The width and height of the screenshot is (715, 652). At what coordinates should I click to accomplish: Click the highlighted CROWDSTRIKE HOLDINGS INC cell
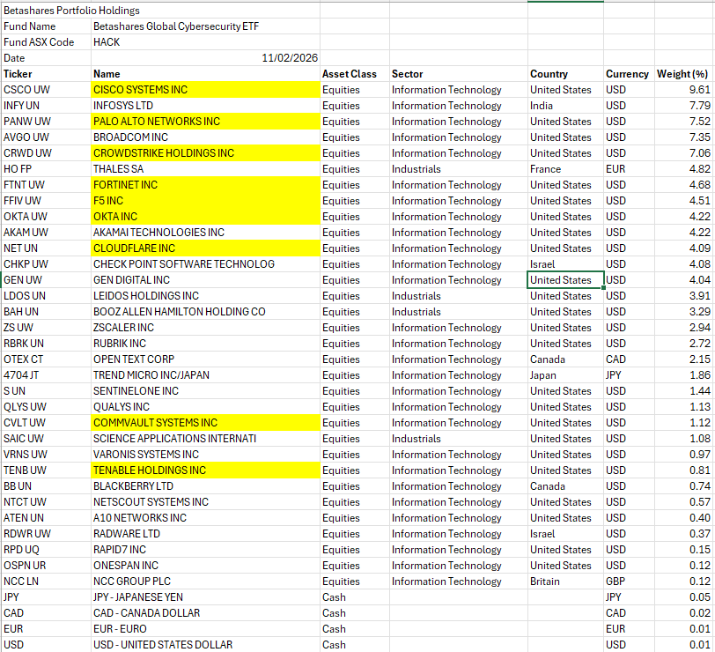point(204,153)
